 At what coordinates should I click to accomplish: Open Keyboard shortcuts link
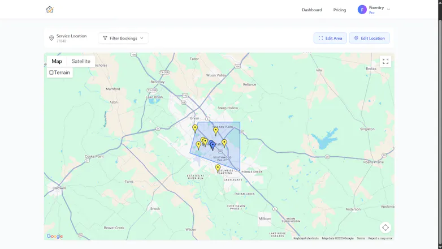coord(306,238)
